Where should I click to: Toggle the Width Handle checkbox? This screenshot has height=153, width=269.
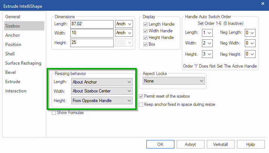coord(145,31)
